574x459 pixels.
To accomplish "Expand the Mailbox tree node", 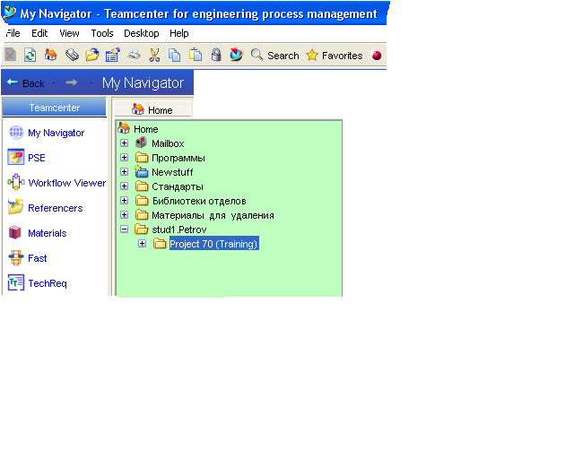I will (124, 143).
